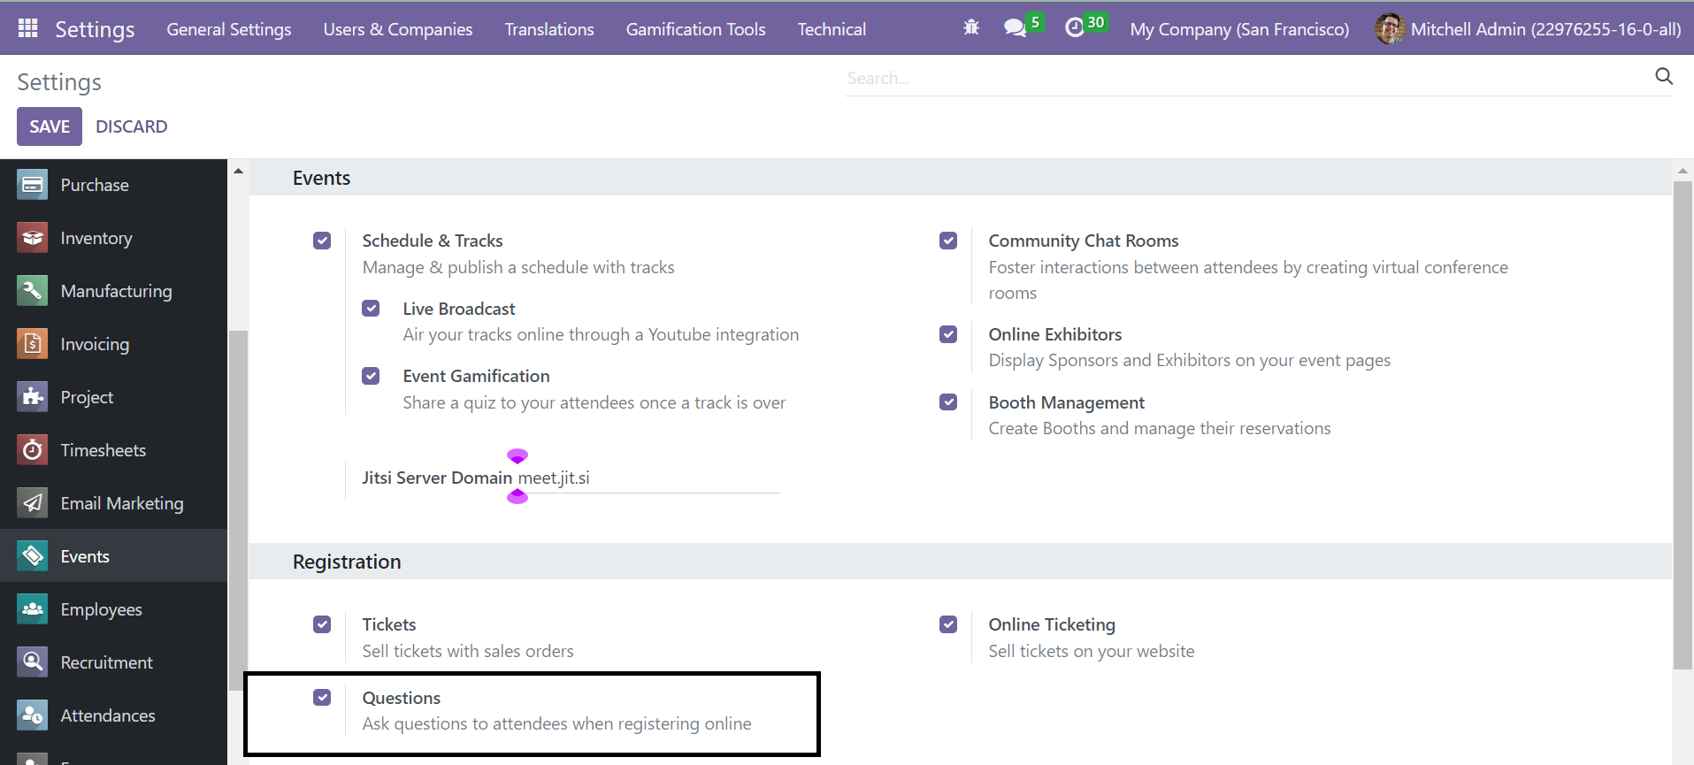The width and height of the screenshot is (1694, 765).
Task: Click the Settings app title link
Action: point(95,29)
